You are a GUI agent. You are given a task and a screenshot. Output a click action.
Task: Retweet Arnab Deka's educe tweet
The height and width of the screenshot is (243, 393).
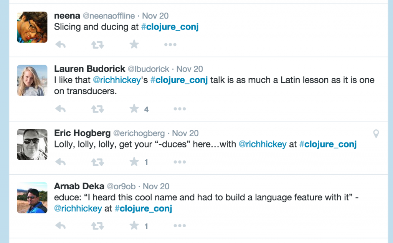point(97,226)
